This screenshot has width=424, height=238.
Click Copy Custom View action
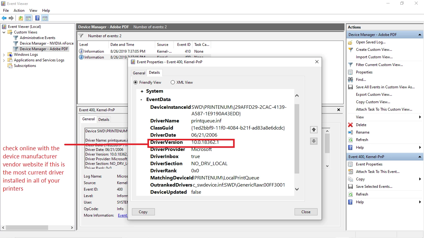[x=373, y=102]
